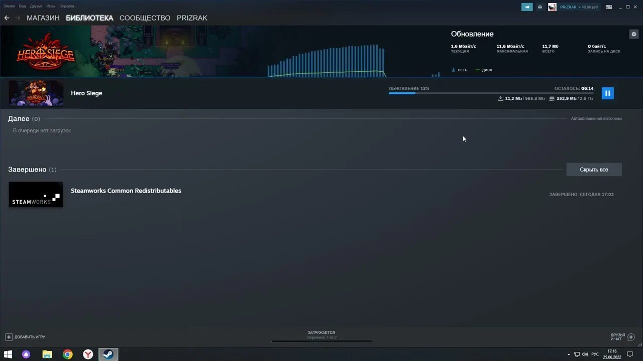Open the Друзья menu
The image size is (643, 361).
pyautogui.click(x=36, y=6)
